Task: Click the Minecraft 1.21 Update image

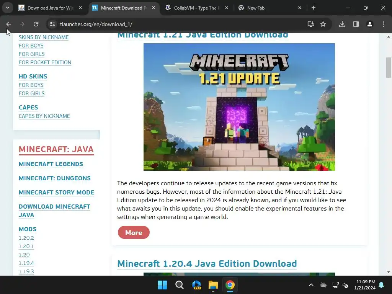Action: (239, 107)
